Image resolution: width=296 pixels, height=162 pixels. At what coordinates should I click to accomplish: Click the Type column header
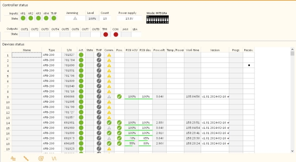point(52,50)
